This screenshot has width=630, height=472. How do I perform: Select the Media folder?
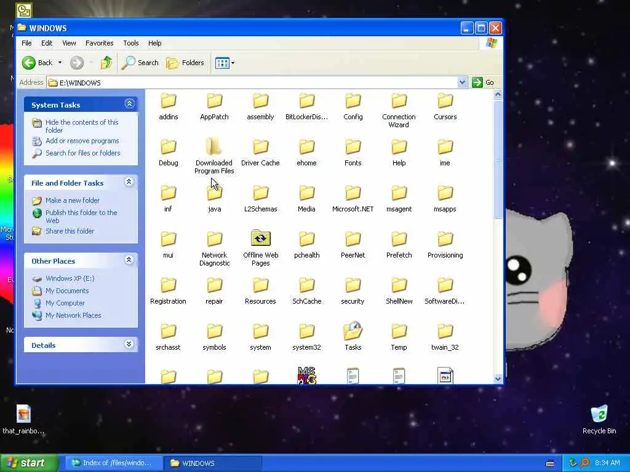coord(306,199)
